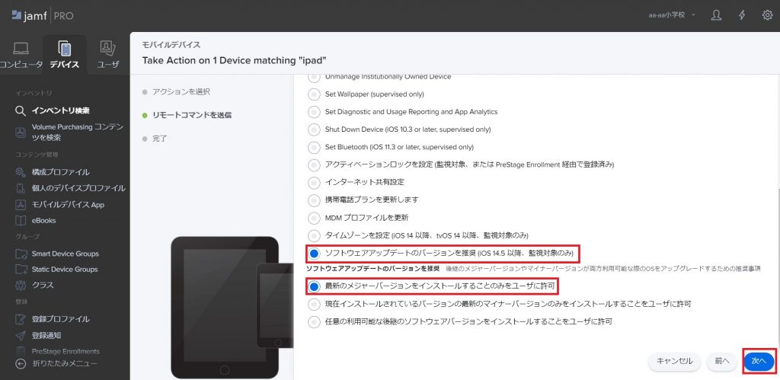This screenshot has width=780, height=380.
Task: Click the 登録通知 paper plane icon
Action: (x=21, y=336)
